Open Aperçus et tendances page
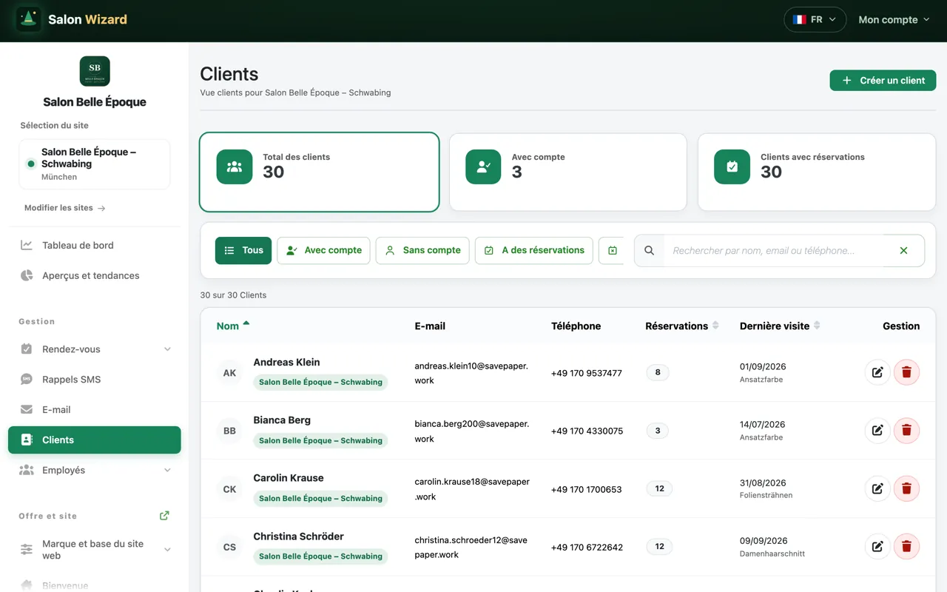This screenshot has width=947, height=592. pos(95,275)
